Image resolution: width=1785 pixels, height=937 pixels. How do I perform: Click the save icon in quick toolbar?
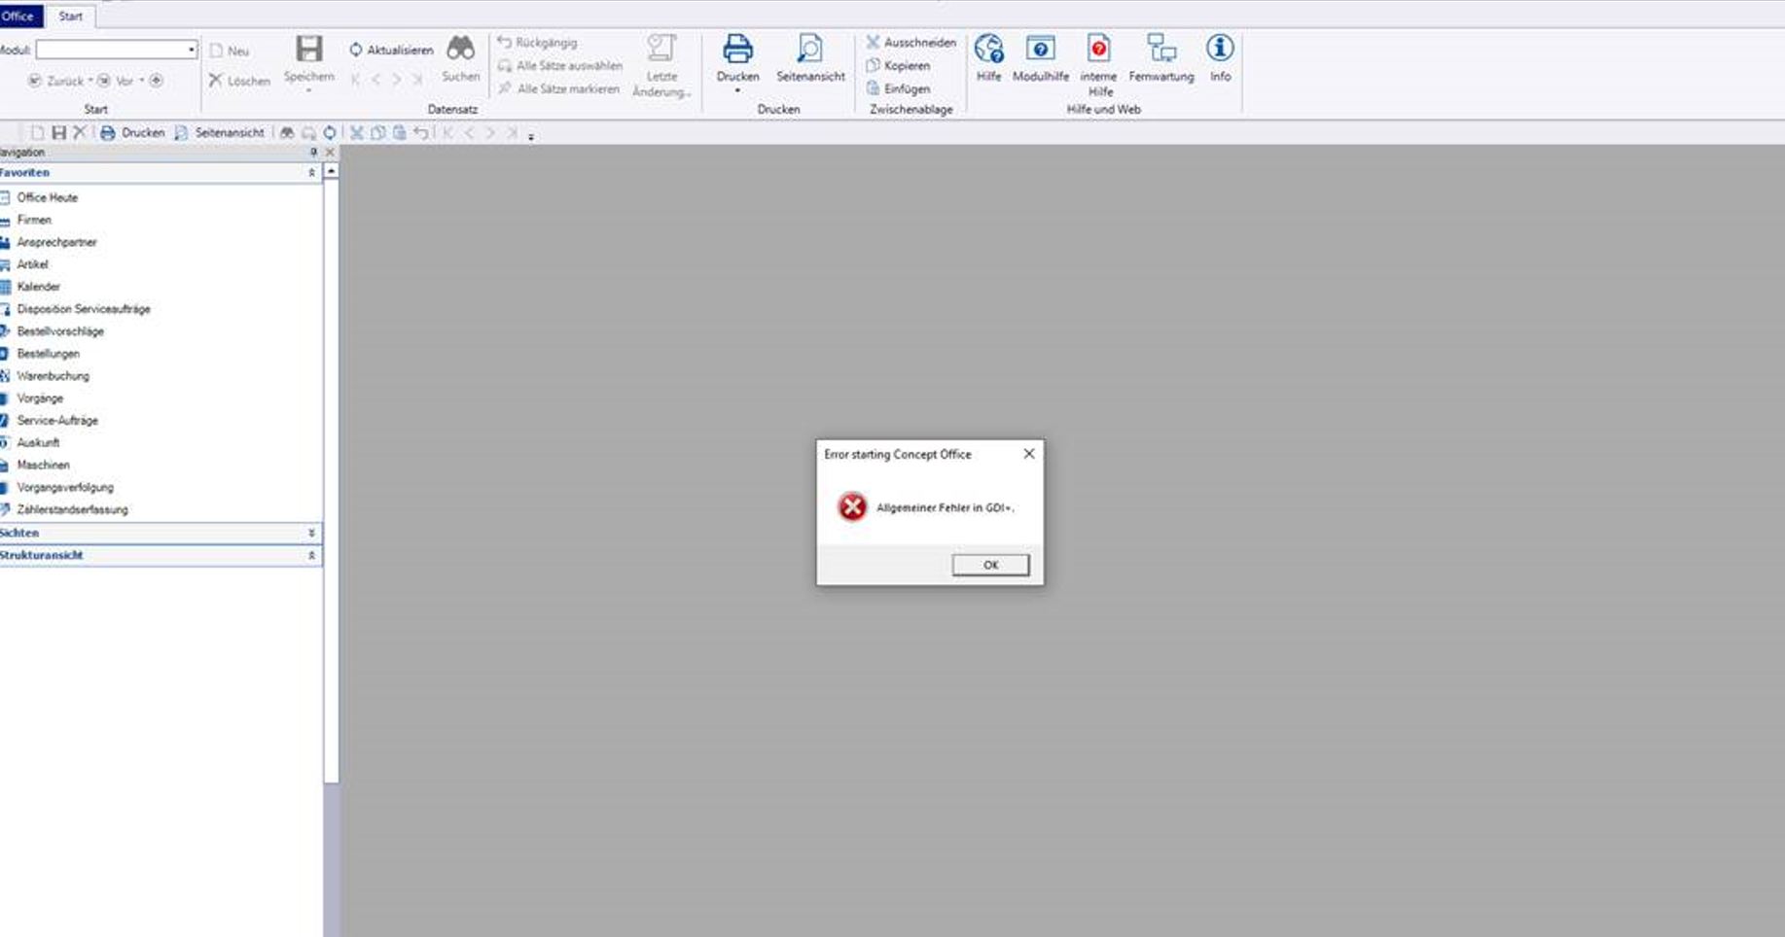(58, 133)
